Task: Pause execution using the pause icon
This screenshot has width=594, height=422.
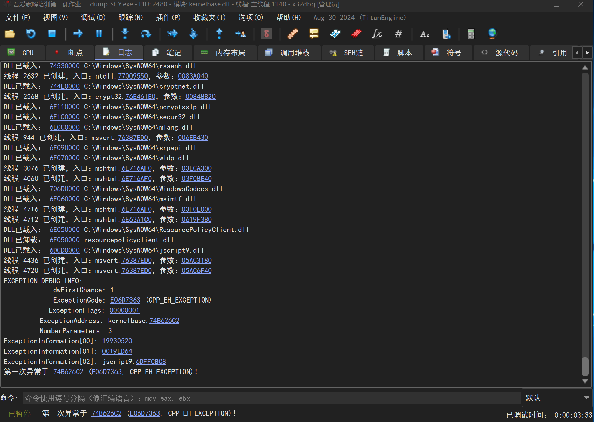Action: click(99, 33)
